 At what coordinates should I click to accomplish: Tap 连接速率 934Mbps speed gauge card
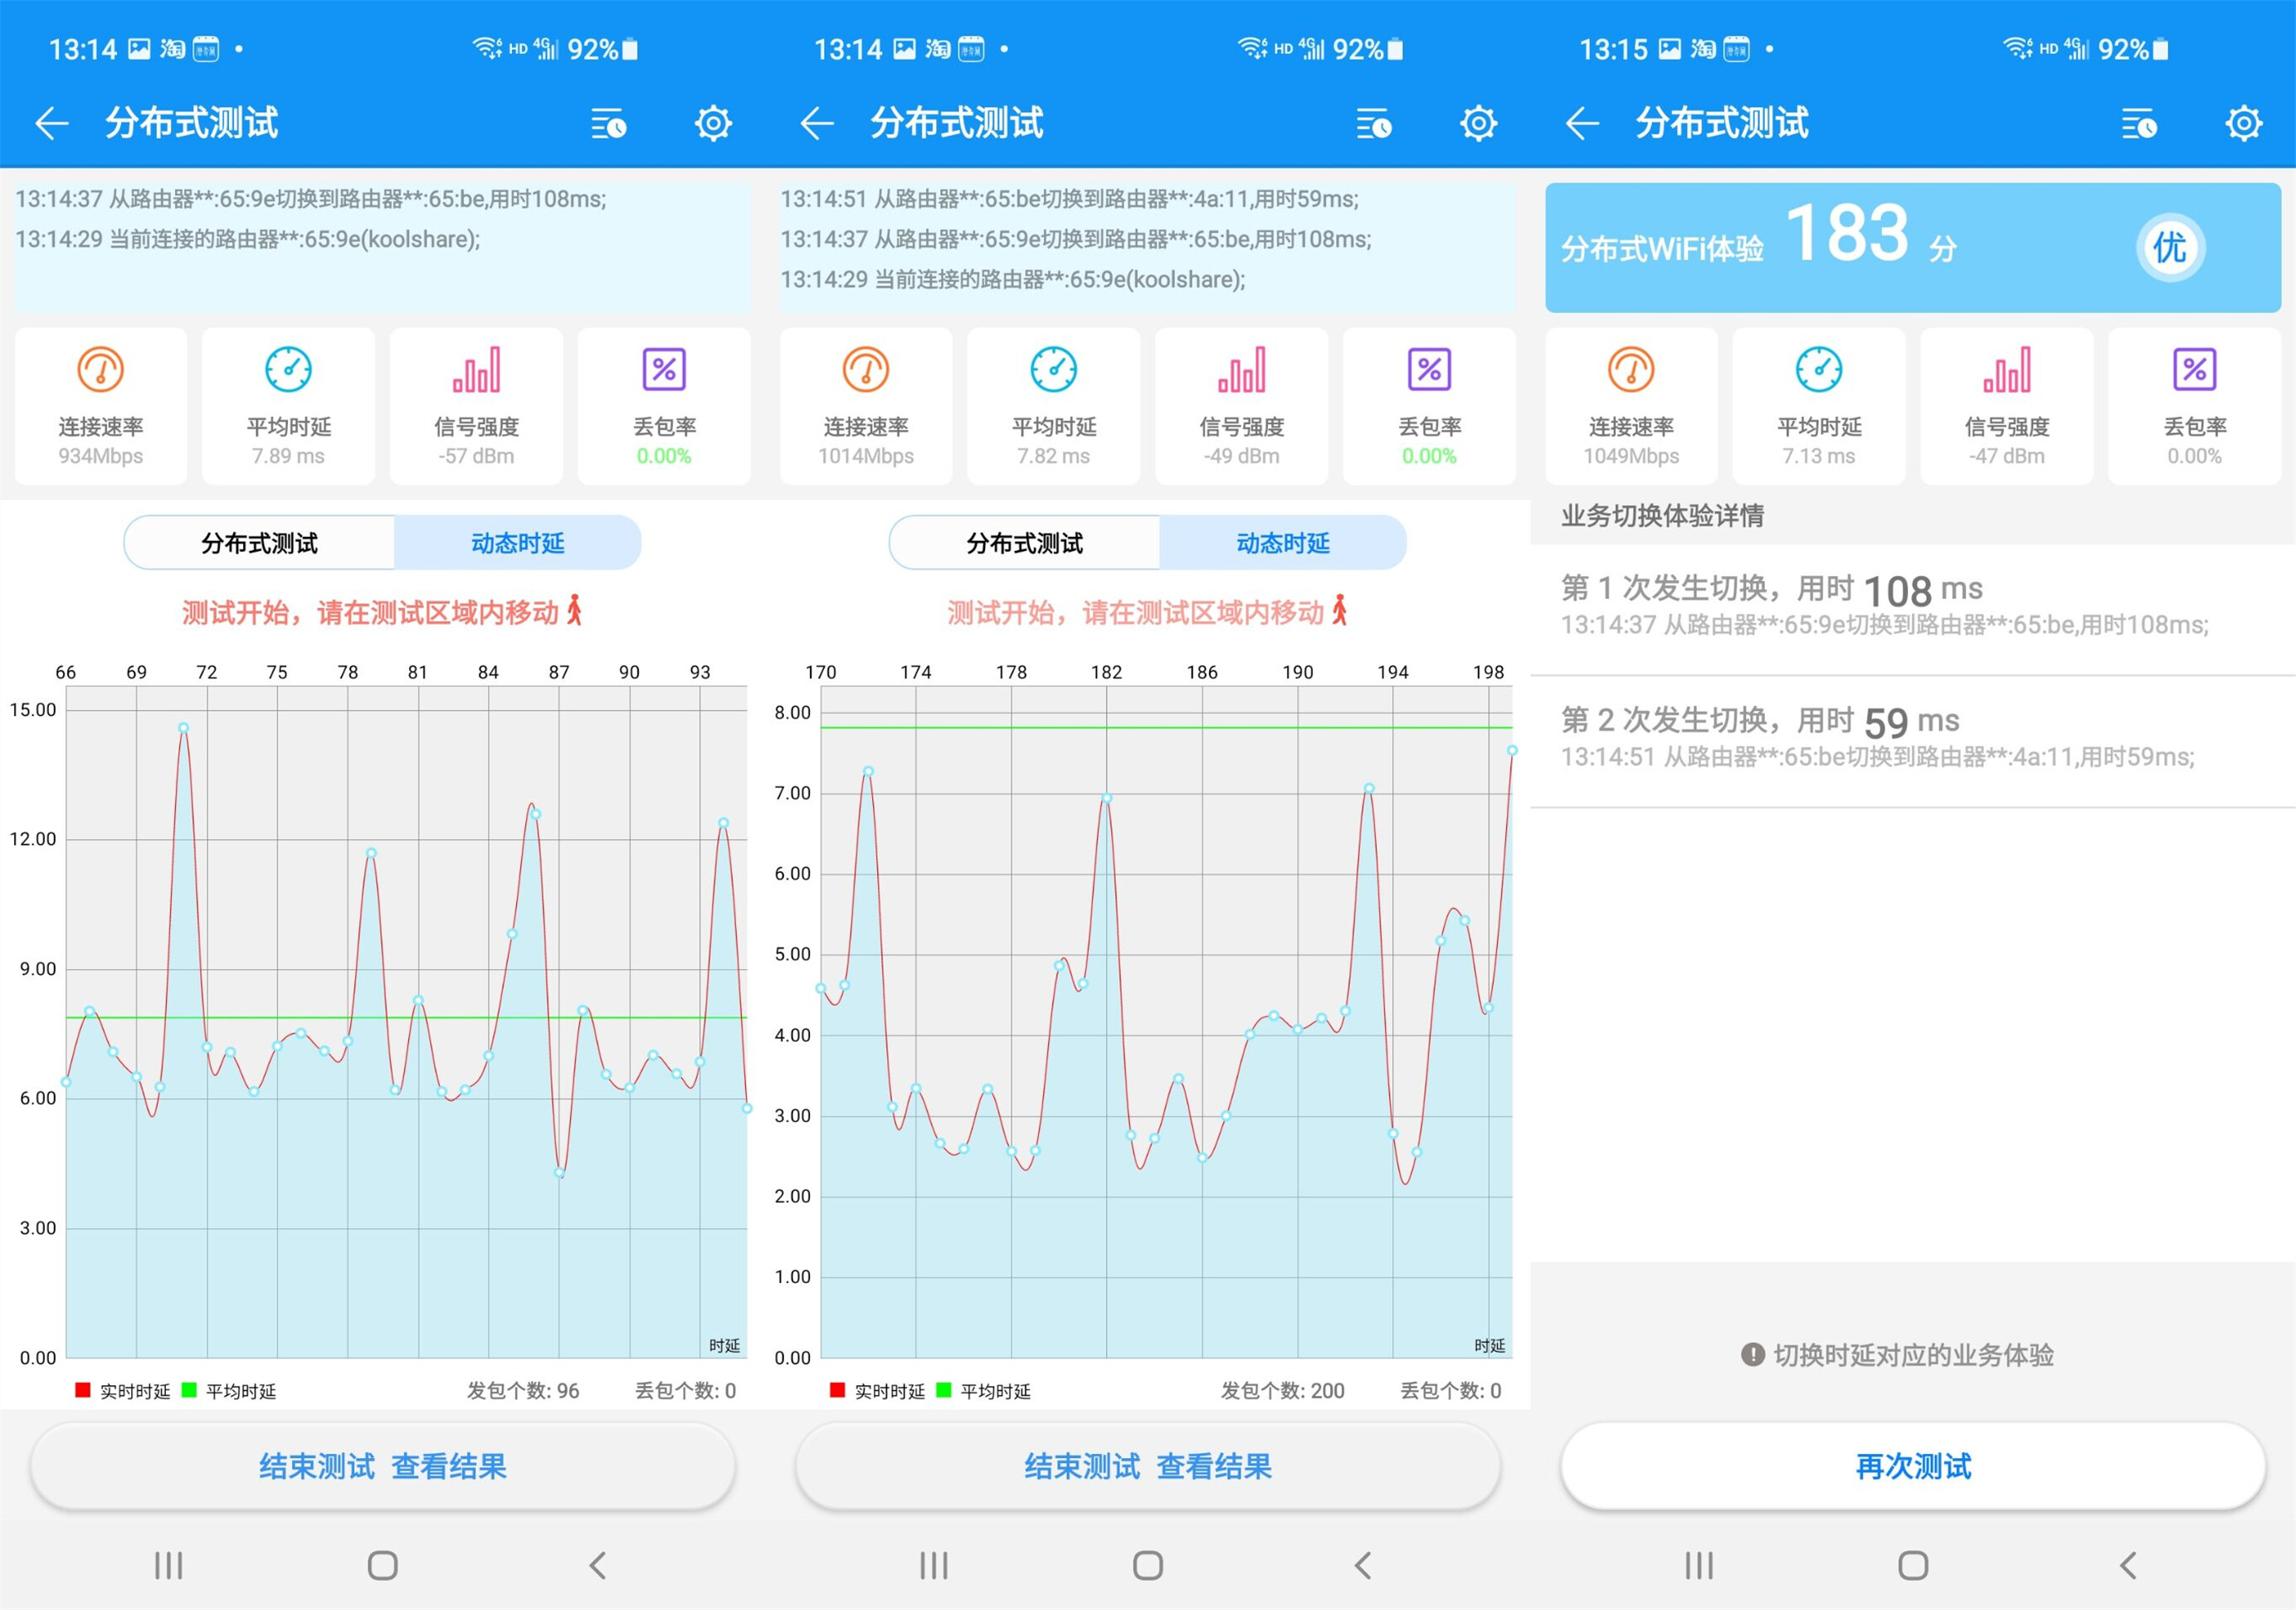click(101, 406)
